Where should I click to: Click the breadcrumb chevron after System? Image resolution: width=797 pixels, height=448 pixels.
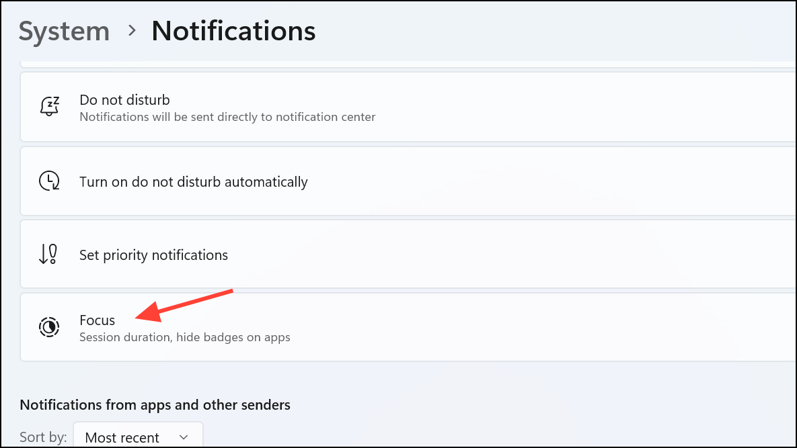(132, 31)
